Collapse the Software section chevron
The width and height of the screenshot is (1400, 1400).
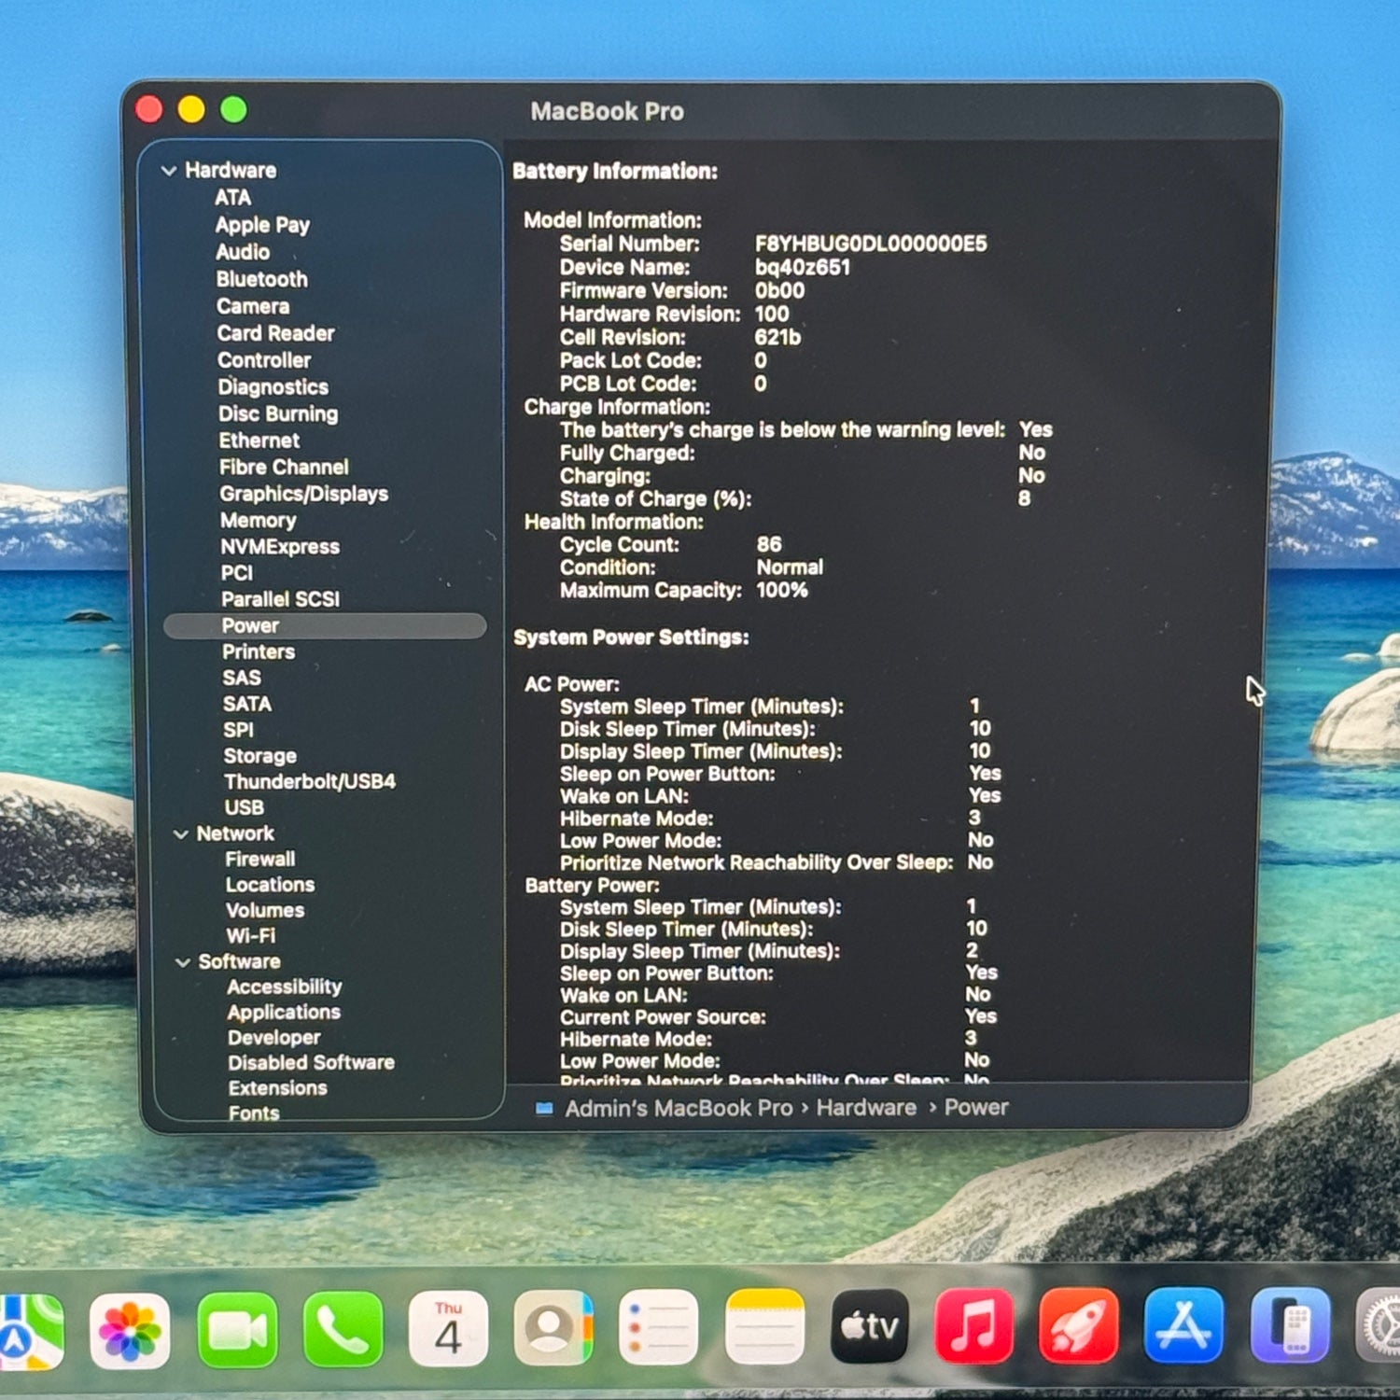(x=183, y=962)
